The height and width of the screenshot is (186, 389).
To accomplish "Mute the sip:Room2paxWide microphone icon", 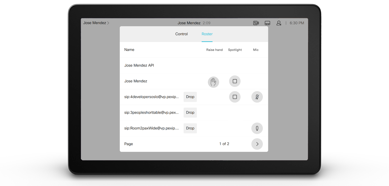I will [x=257, y=128].
